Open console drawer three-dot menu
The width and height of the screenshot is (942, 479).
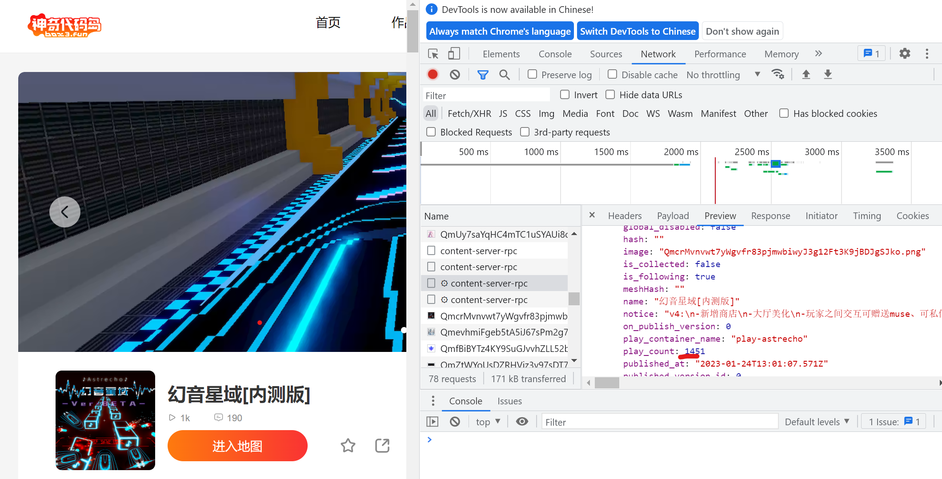[433, 401]
